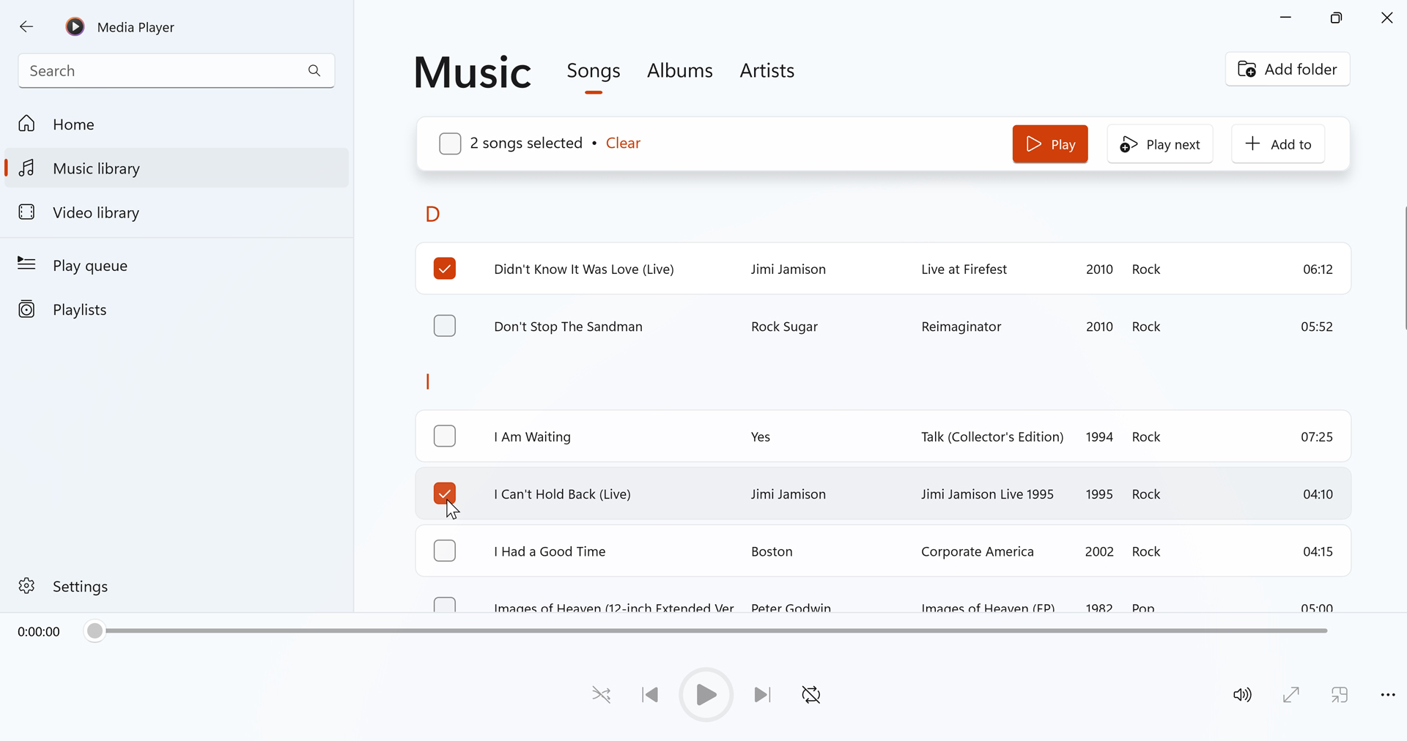Open the volume speaker control
This screenshot has height=741, width=1407.
1242,695
